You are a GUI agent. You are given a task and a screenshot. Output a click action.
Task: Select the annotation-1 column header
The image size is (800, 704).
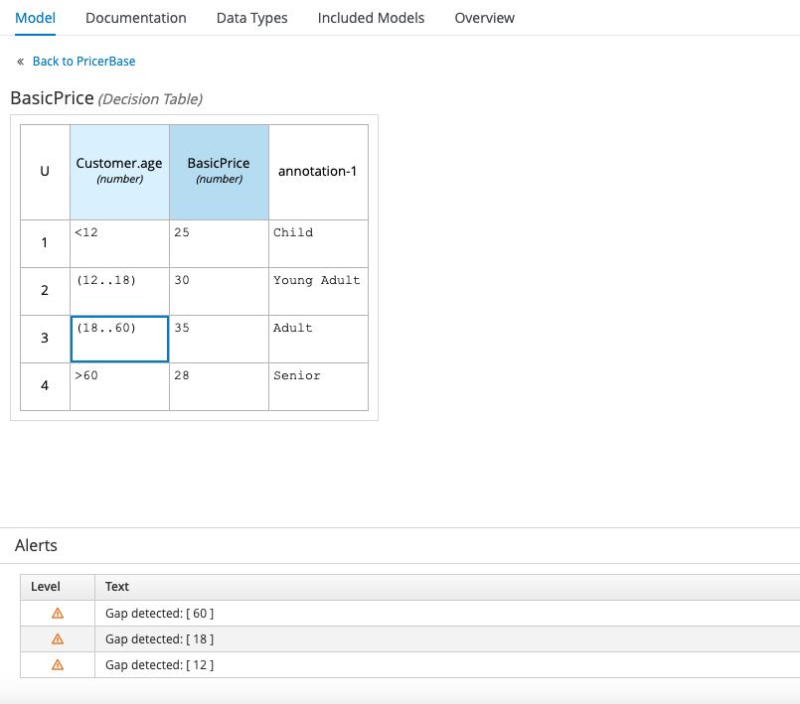coord(318,173)
